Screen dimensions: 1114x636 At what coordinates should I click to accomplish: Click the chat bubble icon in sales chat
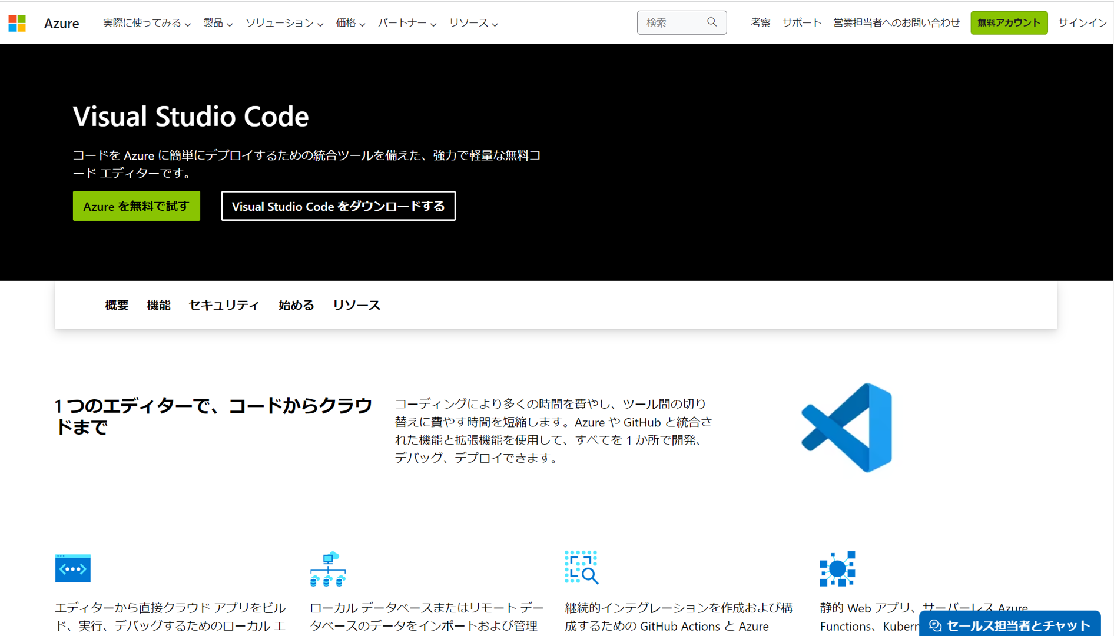point(935,625)
